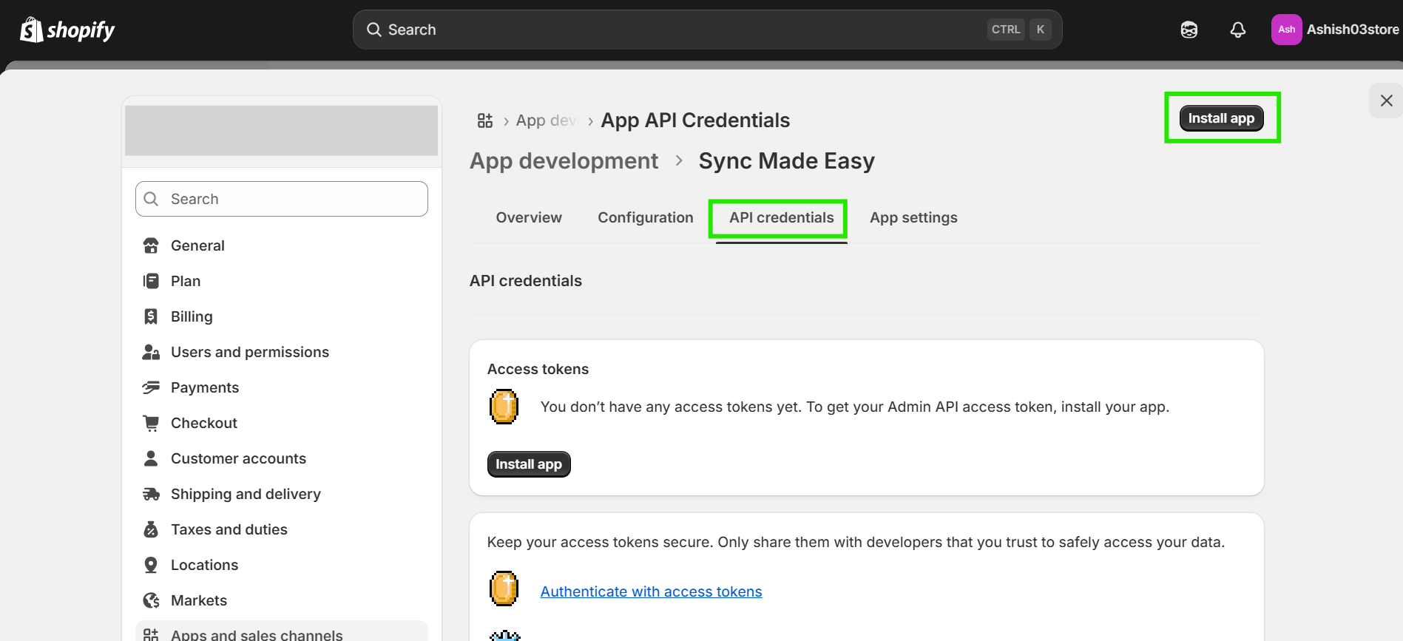
Task: Open Users and permissions settings
Action: pos(249,352)
